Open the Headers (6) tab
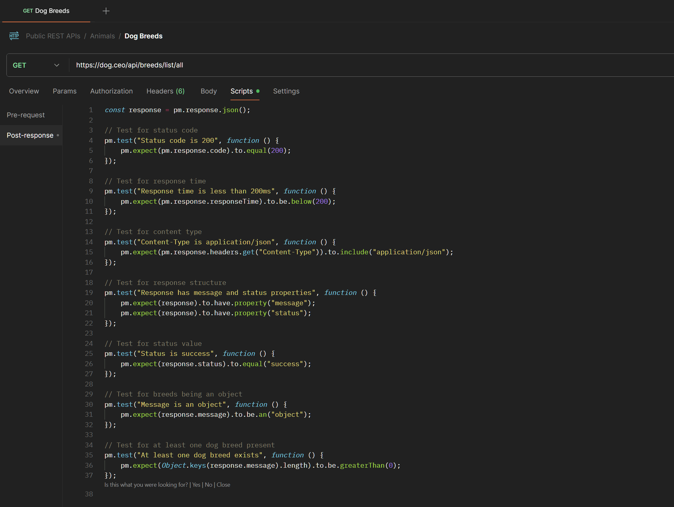The height and width of the screenshot is (507, 674). [x=165, y=91]
